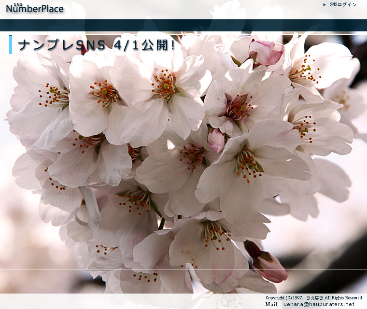
Task: Click the thin white line above the footer
Action: pyautogui.click(x=183, y=269)
